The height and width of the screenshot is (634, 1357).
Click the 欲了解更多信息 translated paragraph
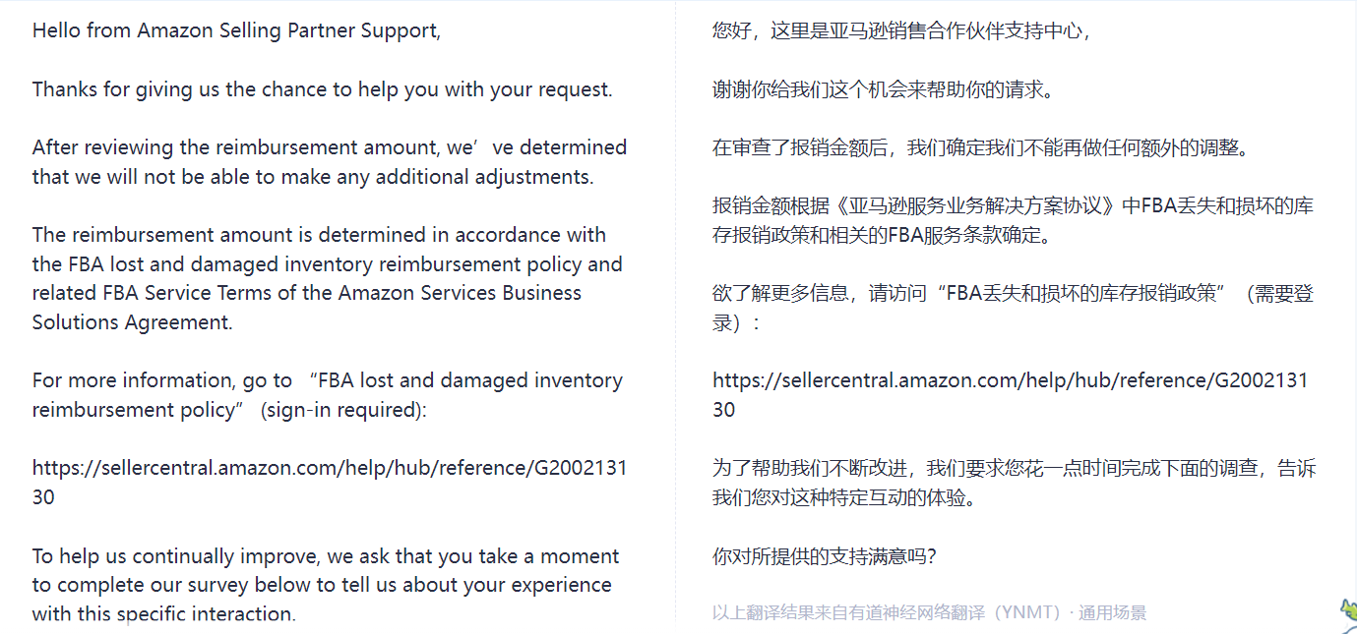click(x=1013, y=308)
